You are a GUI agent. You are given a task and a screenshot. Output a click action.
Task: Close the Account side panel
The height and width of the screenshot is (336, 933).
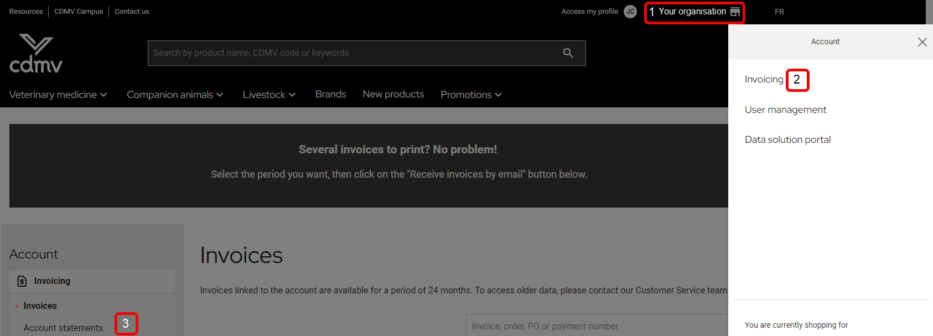point(922,42)
